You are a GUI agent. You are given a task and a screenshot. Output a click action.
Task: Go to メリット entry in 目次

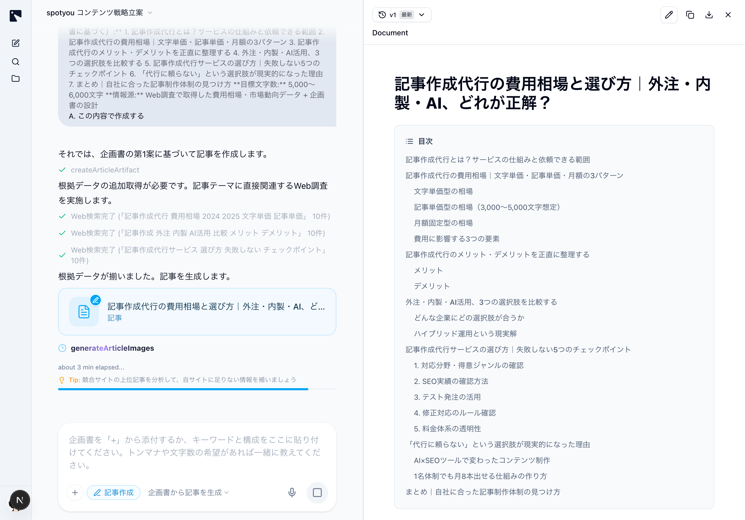coord(428,270)
